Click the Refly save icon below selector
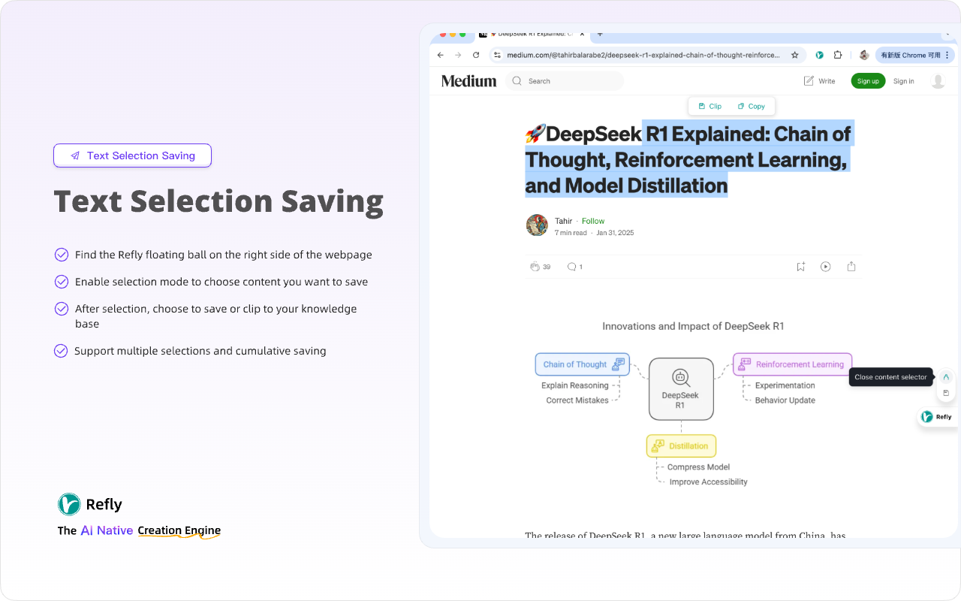 (946, 393)
